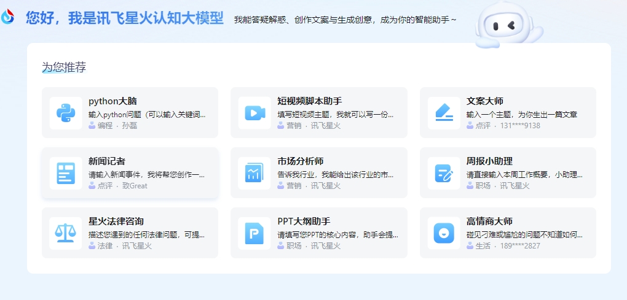Click the heading 您好，我是讯飞星火认知大模型

tap(125, 18)
